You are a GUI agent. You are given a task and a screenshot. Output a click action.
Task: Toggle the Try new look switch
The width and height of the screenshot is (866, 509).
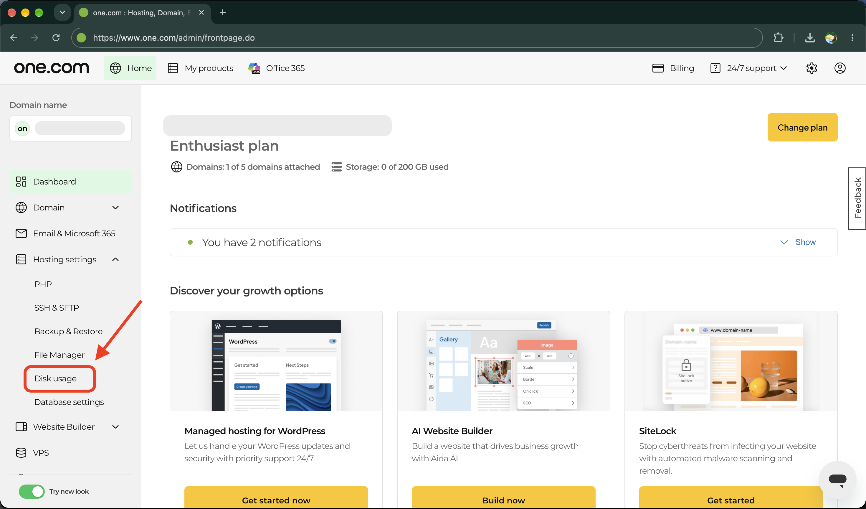pyautogui.click(x=32, y=491)
